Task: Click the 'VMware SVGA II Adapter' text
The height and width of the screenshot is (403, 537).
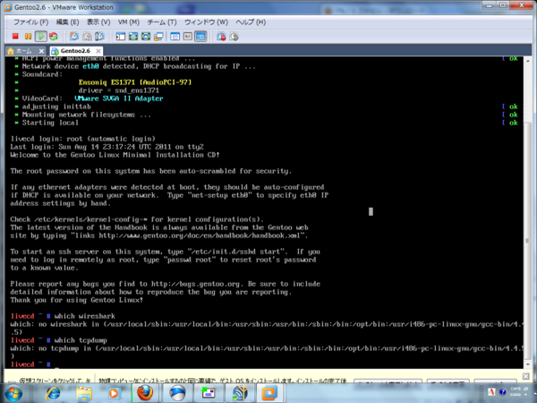Action: [118, 99]
